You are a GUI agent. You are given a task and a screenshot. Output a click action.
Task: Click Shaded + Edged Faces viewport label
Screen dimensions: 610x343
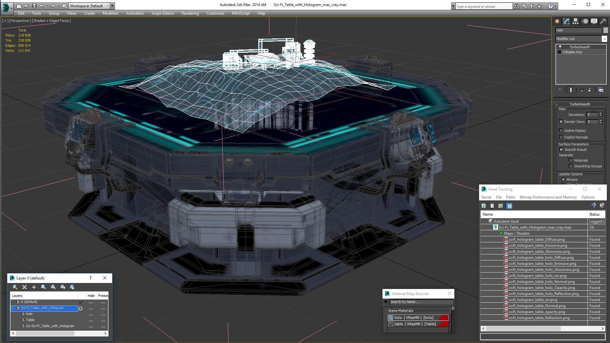click(x=51, y=21)
